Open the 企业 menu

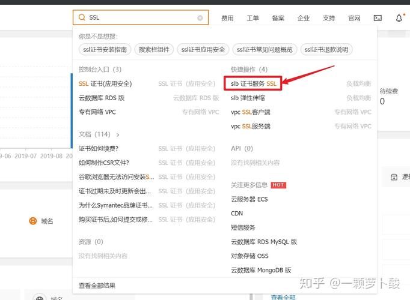click(304, 18)
